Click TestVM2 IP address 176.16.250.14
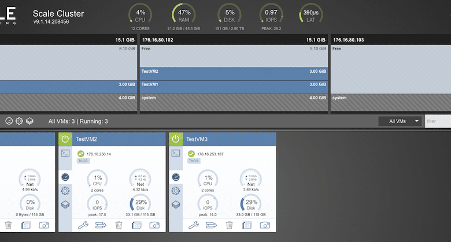Viewport: 451px width, 242px height. [x=99, y=154]
